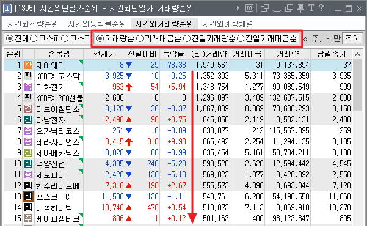Screen dimensions: 367x226
Task: Click 증 badge icon for 세토피아
Action: (x=28, y=174)
